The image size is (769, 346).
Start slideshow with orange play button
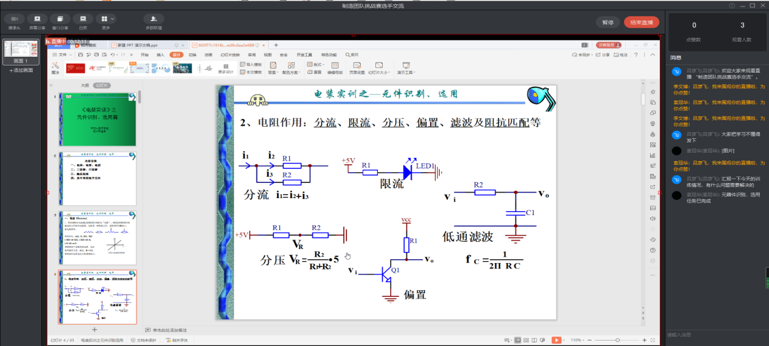tap(556, 340)
